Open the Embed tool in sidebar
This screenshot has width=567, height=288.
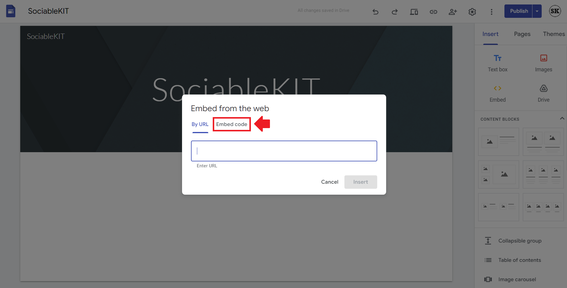pyautogui.click(x=498, y=94)
